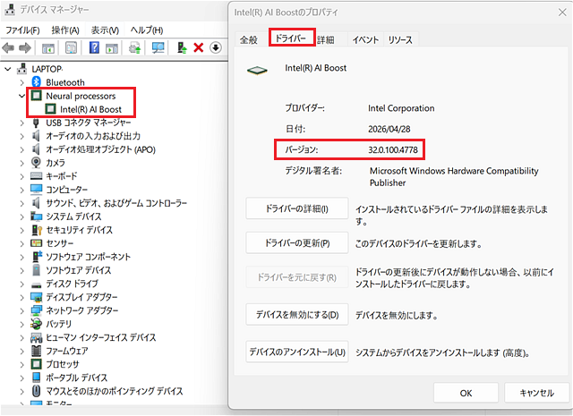Switch to the リソース tab
573x416 pixels.
point(400,39)
